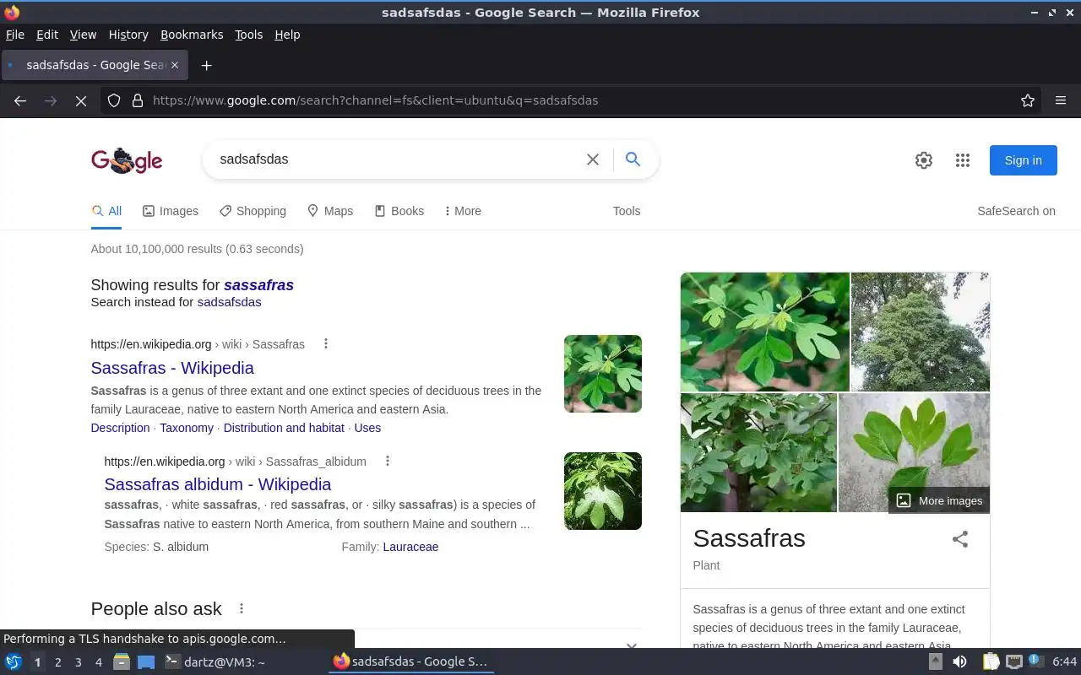The image size is (1081, 675).
Task: Open the View menu
Action: 83,35
